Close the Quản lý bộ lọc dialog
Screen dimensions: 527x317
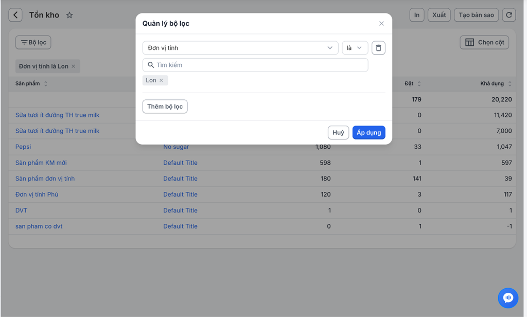(x=381, y=24)
